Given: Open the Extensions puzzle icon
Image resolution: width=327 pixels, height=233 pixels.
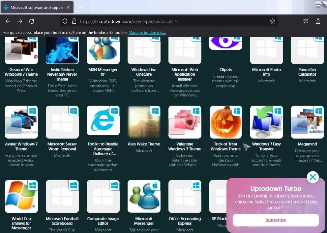Looking at the screenshot, I should pyautogui.click(x=318, y=21).
